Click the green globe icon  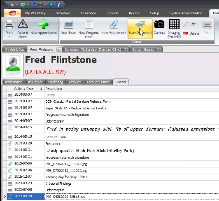click(23, 5)
